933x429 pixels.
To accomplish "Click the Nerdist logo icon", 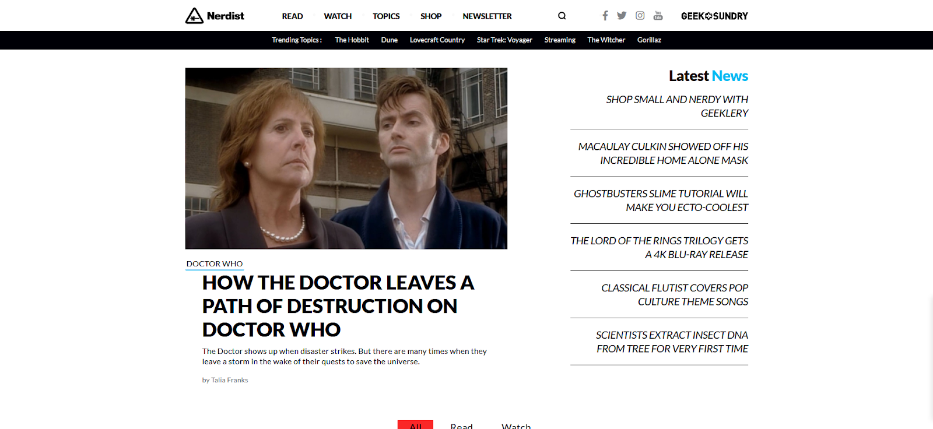I will point(194,16).
